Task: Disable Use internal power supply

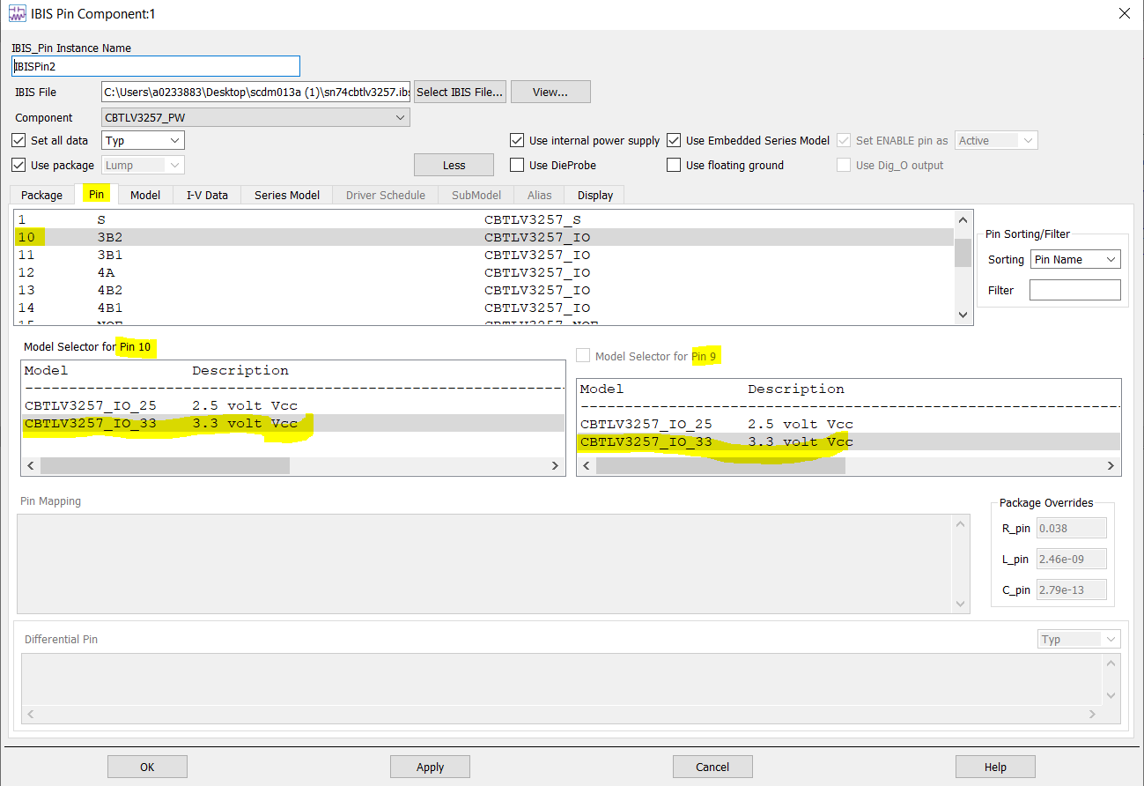Action: coord(517,140)
